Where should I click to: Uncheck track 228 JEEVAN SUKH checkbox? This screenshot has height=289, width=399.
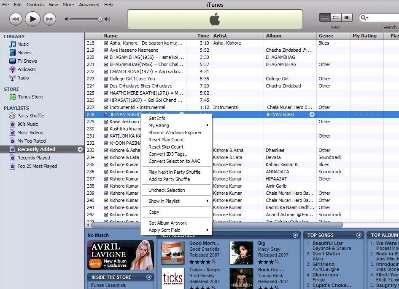(x=106, y=115)
